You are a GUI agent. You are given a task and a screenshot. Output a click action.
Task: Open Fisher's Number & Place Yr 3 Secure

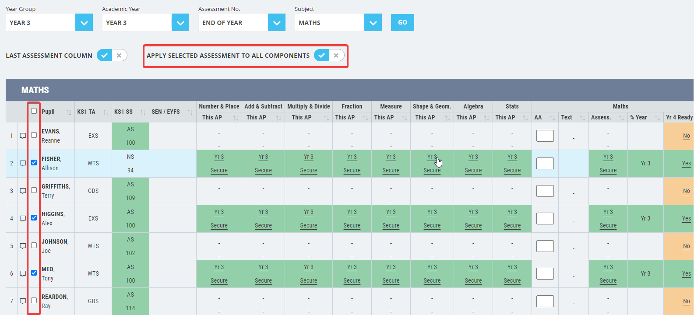pyautogui.click(x=219, y=164)
